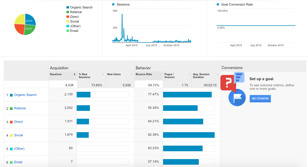Click the Social row color square
The width and height of the screenshot is (308, 167).
11,135
